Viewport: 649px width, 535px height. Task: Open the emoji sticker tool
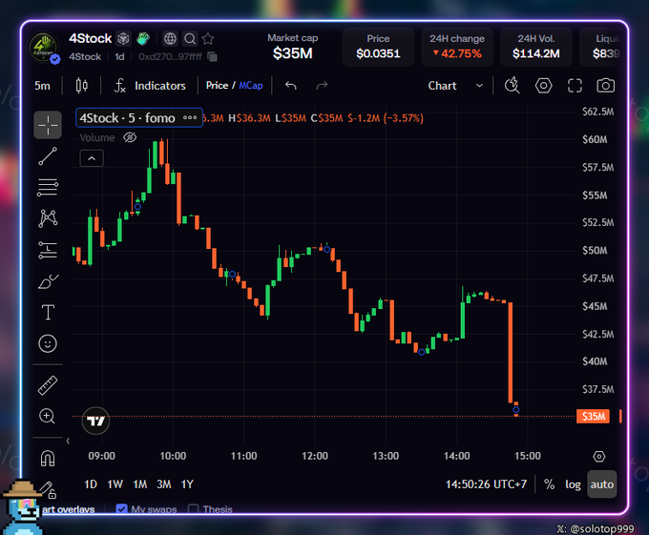click(x=48, y=343)
